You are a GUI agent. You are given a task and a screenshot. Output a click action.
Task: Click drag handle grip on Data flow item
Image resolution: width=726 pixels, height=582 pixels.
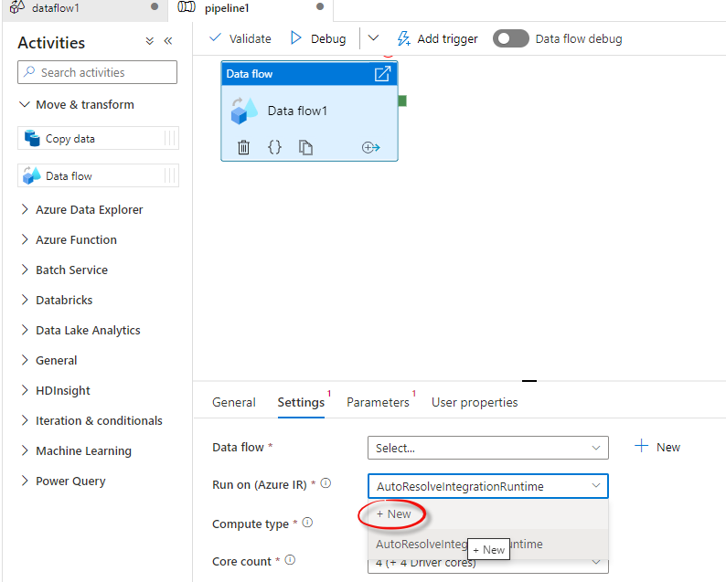click(x=170, y=175)
